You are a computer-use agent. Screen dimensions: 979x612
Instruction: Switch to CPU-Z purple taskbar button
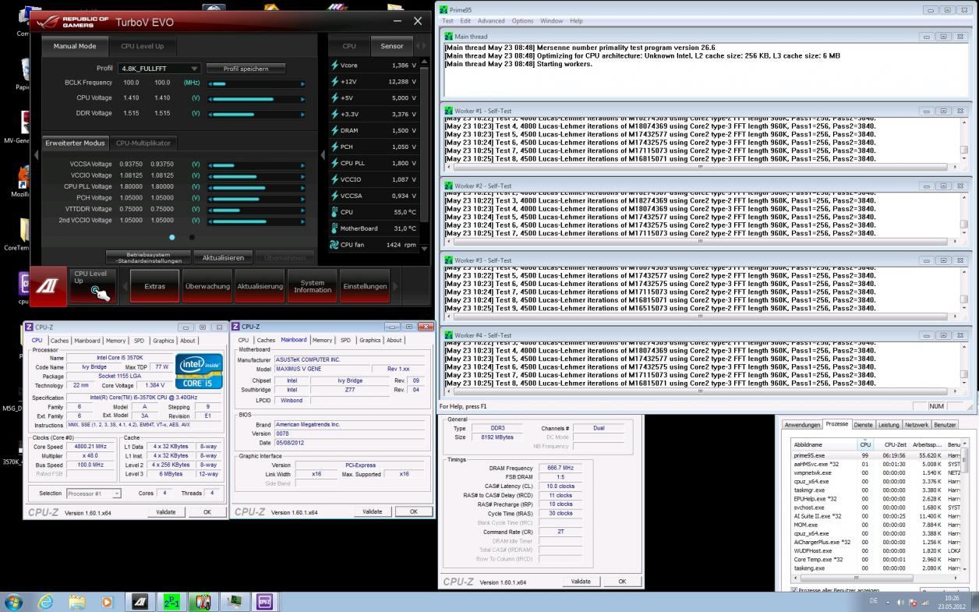tap(263, 602)
